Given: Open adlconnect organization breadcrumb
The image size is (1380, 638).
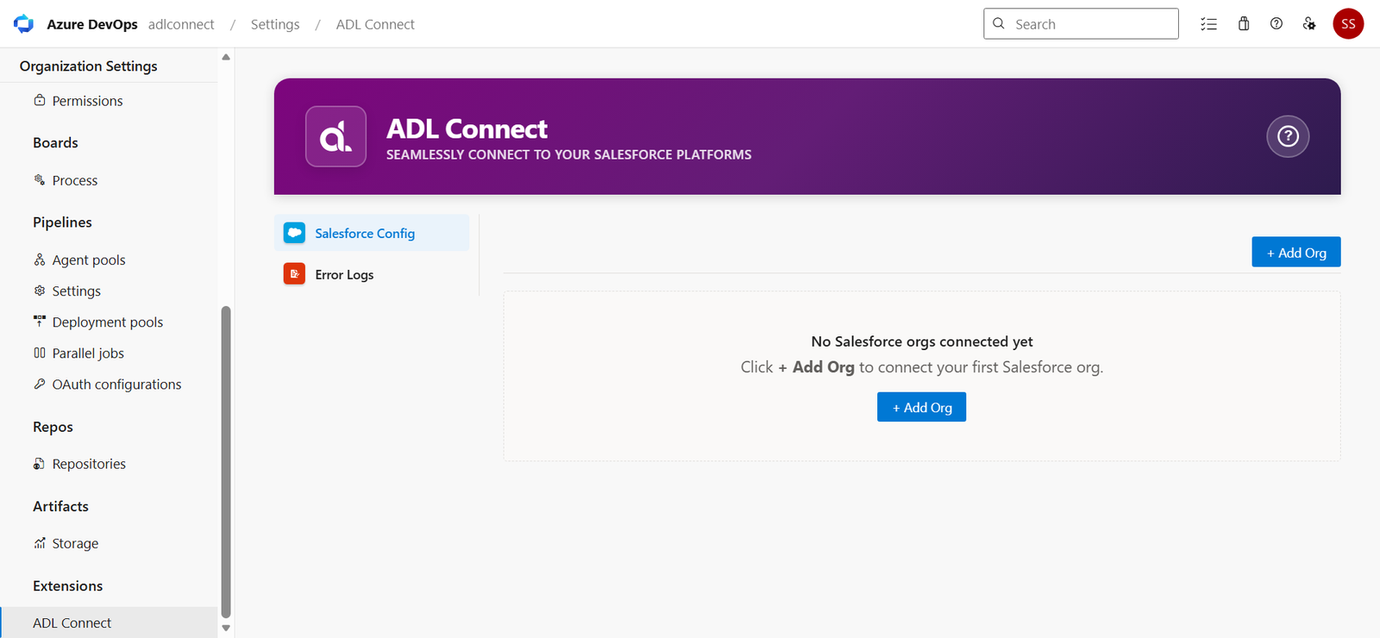Looking at the screenshot, I should coord(181,24).
